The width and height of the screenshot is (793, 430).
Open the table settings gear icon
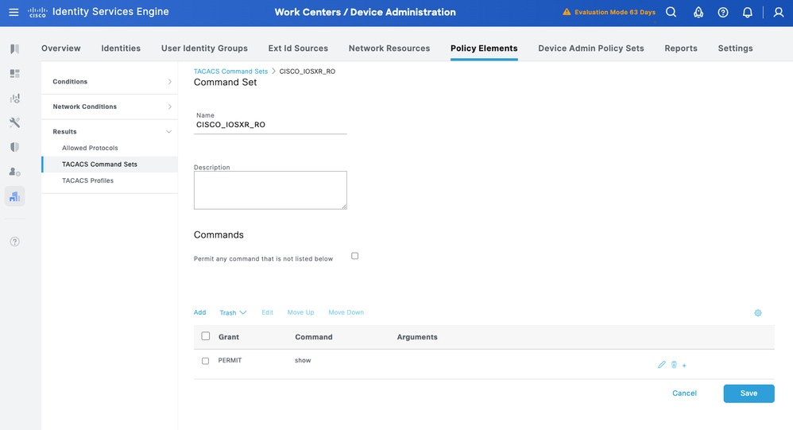coord(758,313)
